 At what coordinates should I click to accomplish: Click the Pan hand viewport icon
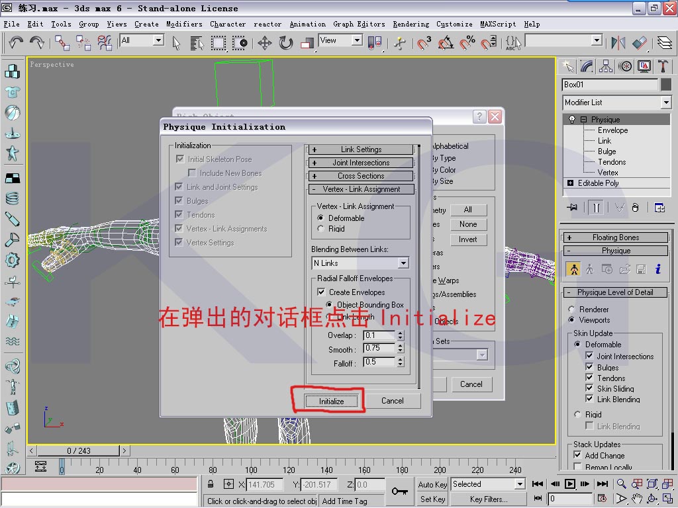pos(636,499)
